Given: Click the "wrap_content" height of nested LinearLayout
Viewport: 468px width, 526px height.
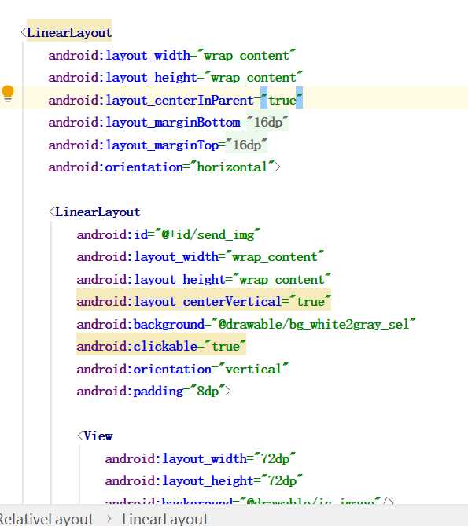Looking at the screenshot, I should (x=282, y=279).
